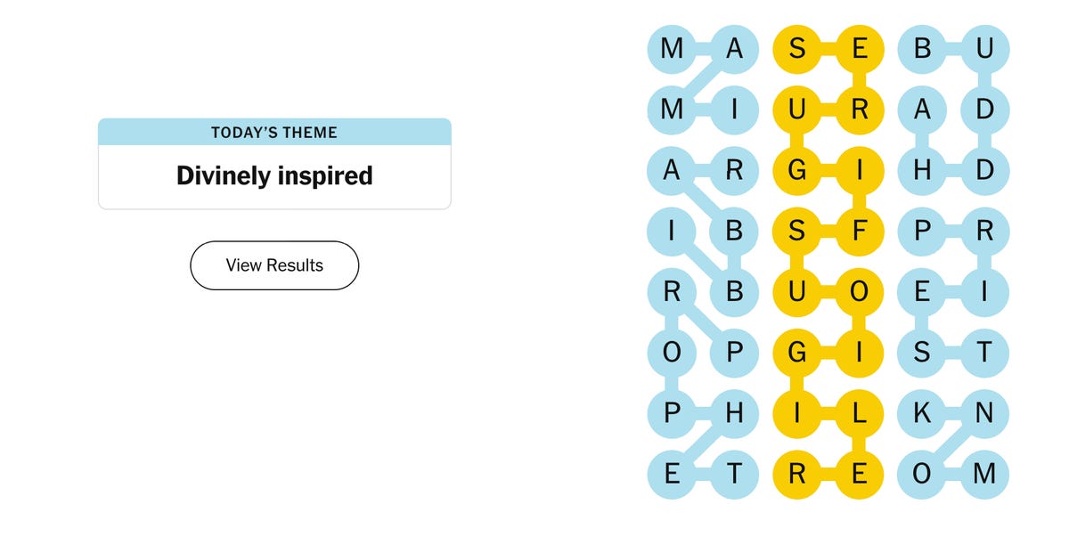Select the R that starts RABBI

[x=734, y=170]
